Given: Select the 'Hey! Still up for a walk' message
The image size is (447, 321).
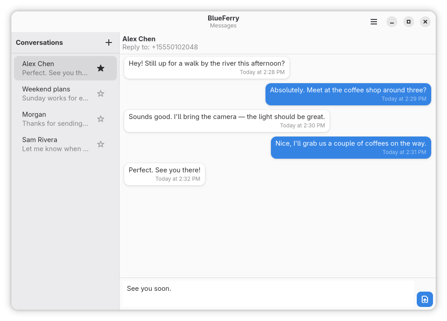Looking at the screenshot, I should click(x=207, y=68).
